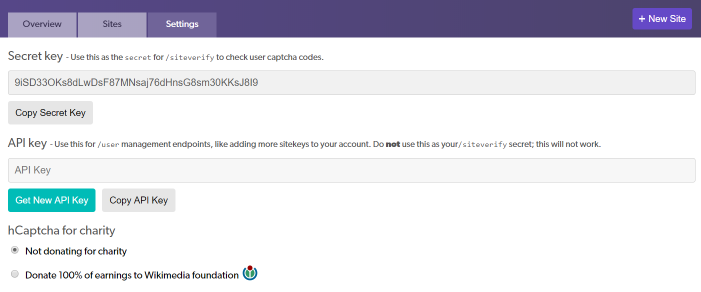Click the 'Not donating for charity' label text
701x292 pixels.
(76, 251)
